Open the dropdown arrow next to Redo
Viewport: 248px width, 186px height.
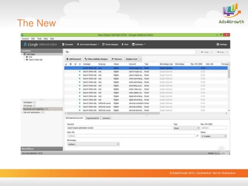227,52
